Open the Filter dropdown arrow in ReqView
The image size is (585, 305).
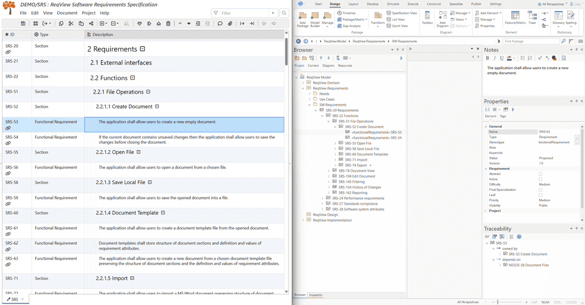click(x=274, y=13)
